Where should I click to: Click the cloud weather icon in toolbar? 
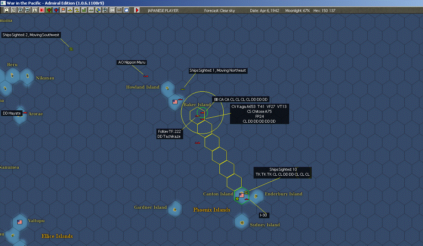[x=126, y=10]
